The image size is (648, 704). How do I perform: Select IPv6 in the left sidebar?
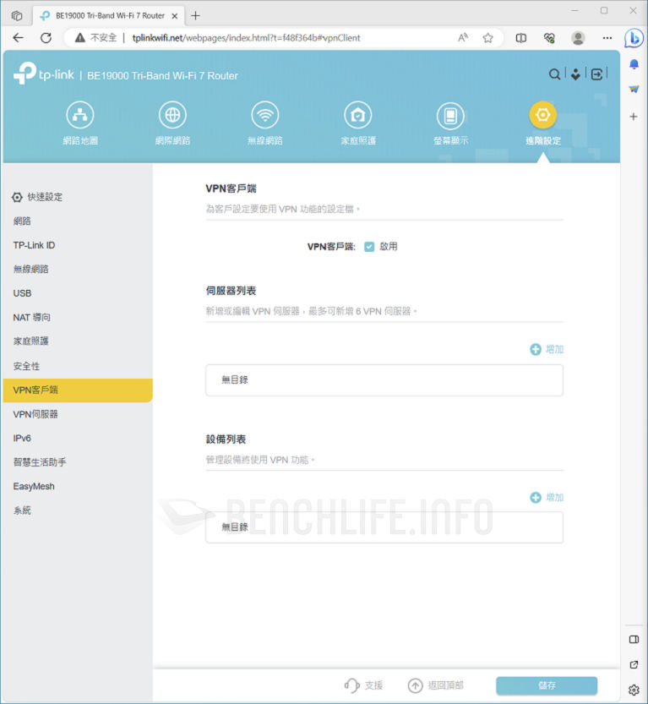pyautogui.click(x=22, y=438)
